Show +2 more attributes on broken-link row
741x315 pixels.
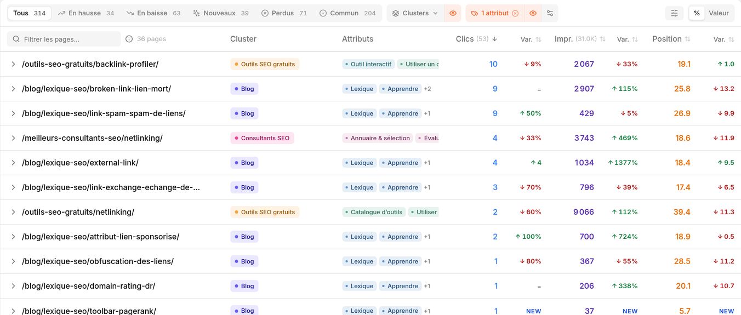428,89
